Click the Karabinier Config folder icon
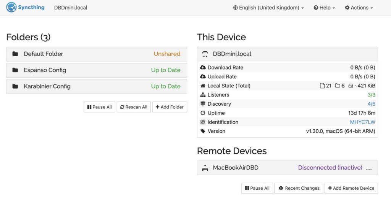 click(x=15, y=86)
